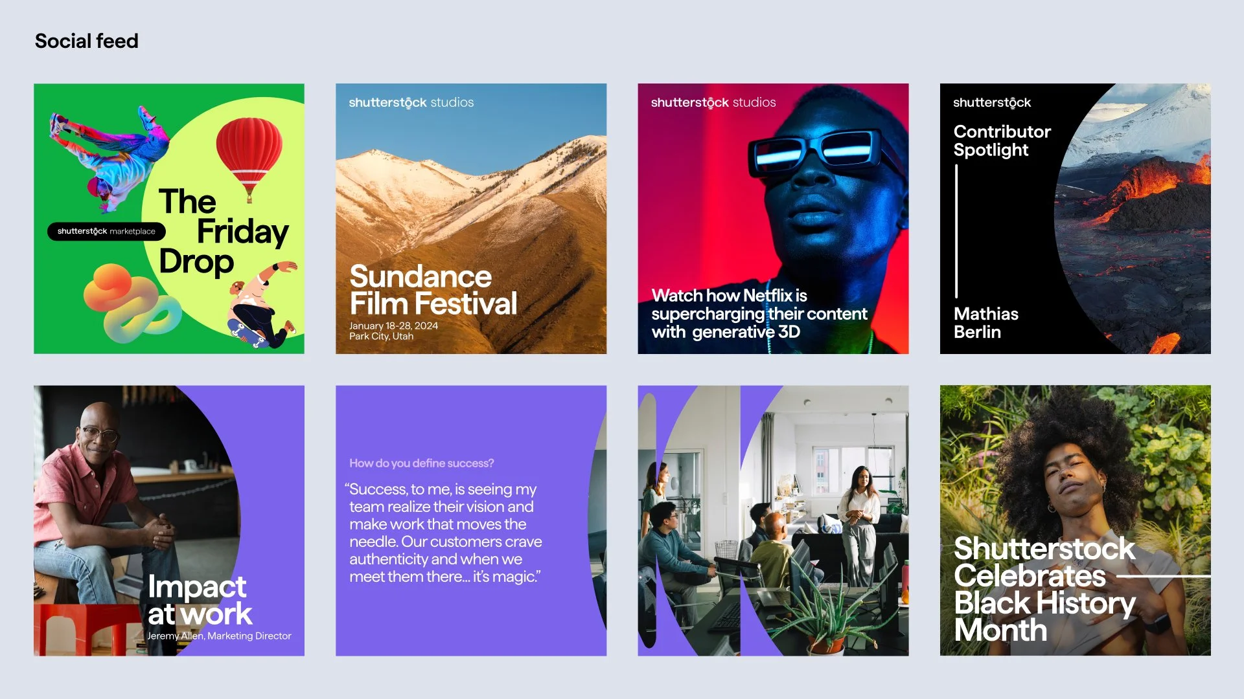Click the 'Social feed' heading

87,41
